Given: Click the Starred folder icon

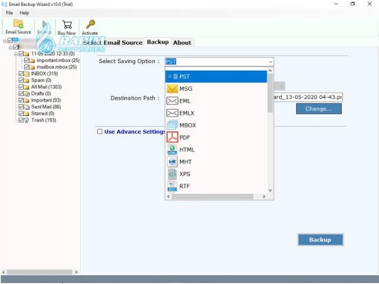Looking at the screenshot, I should (27, 114).
